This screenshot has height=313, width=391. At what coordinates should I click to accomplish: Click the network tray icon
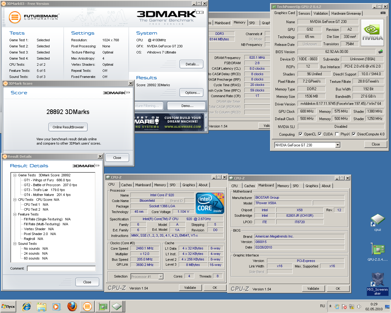coord(352,306)
